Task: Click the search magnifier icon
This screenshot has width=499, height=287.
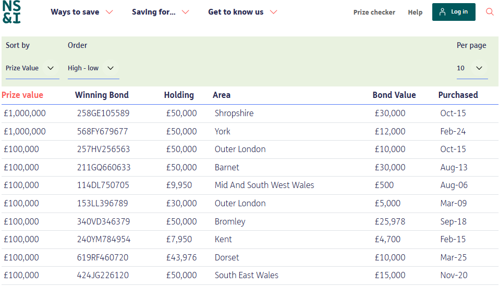Action: point(490,12)
